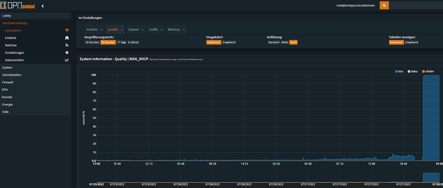Click the 100% loss bar in chart

point(431,118)
